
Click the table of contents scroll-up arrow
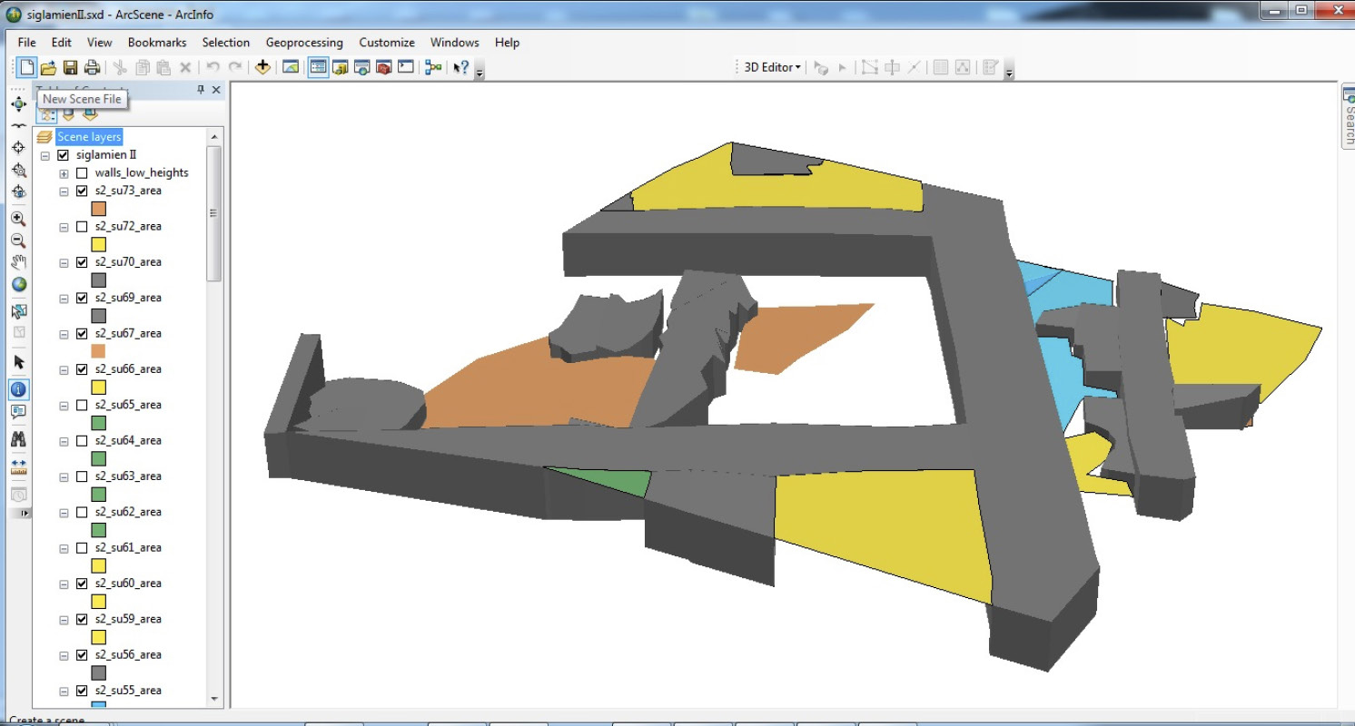point(215,137)
